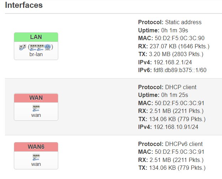Select the red WAN interface header
The image size is (222, 179).
tap(36, 98)
